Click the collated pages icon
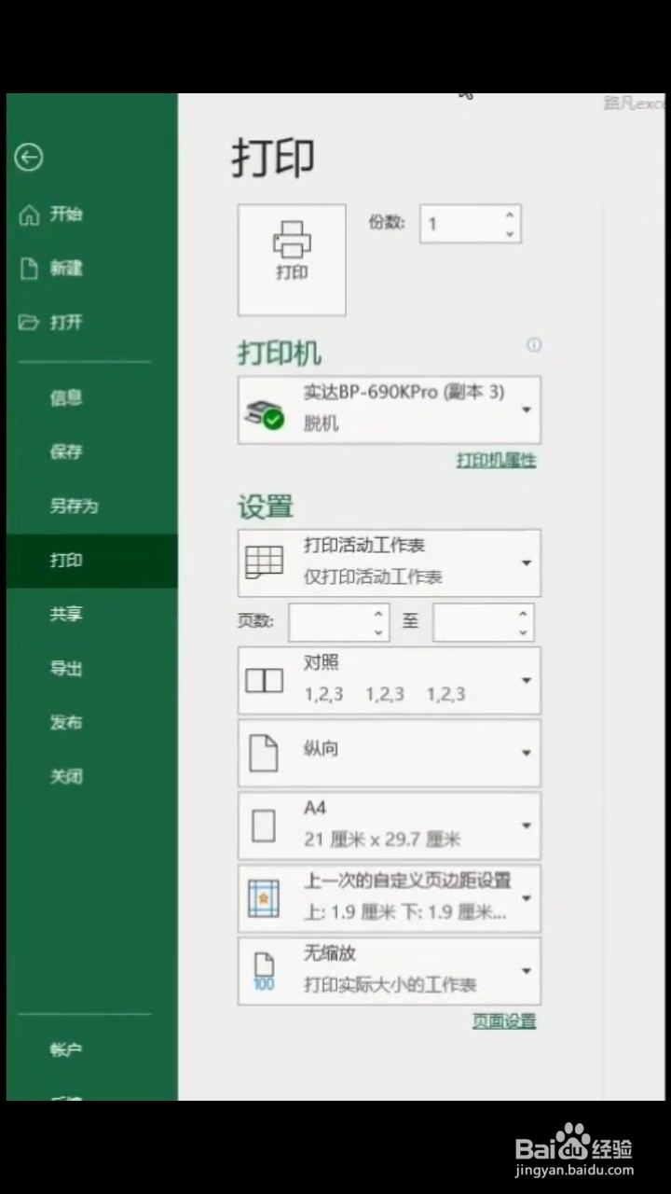This screenshot has width=671, height=1194. pos(264,680)
